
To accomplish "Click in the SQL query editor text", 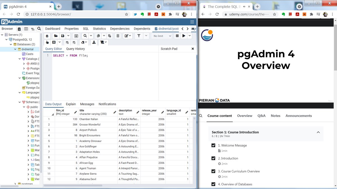I will coord(70,55).
